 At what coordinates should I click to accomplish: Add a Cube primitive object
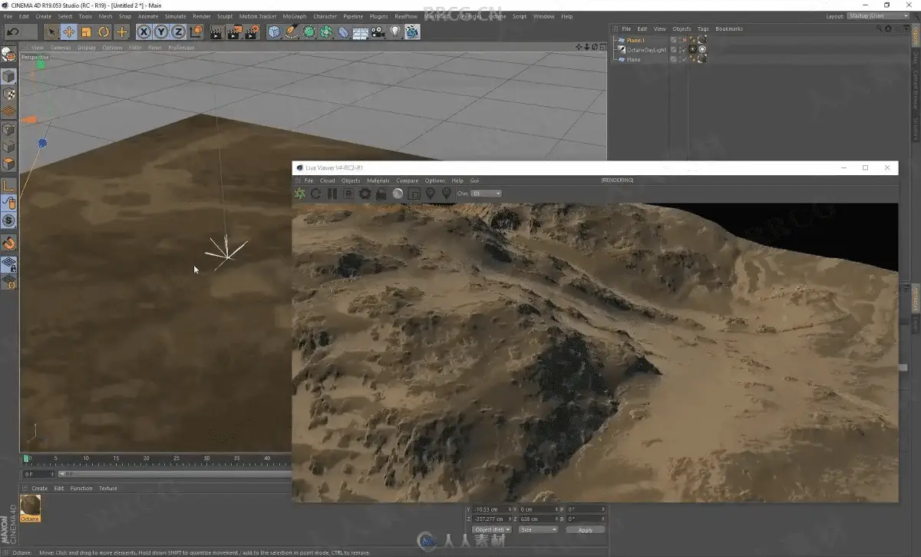(x=274, y=31)
